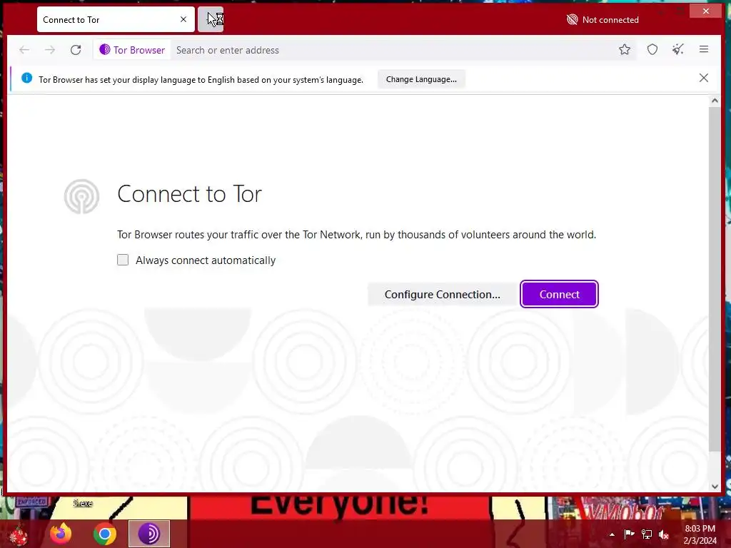
Task: Open the Start menu ornament button
Action: [19, 534]
